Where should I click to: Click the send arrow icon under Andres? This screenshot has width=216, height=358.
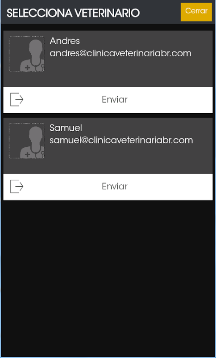click(17, 99)
